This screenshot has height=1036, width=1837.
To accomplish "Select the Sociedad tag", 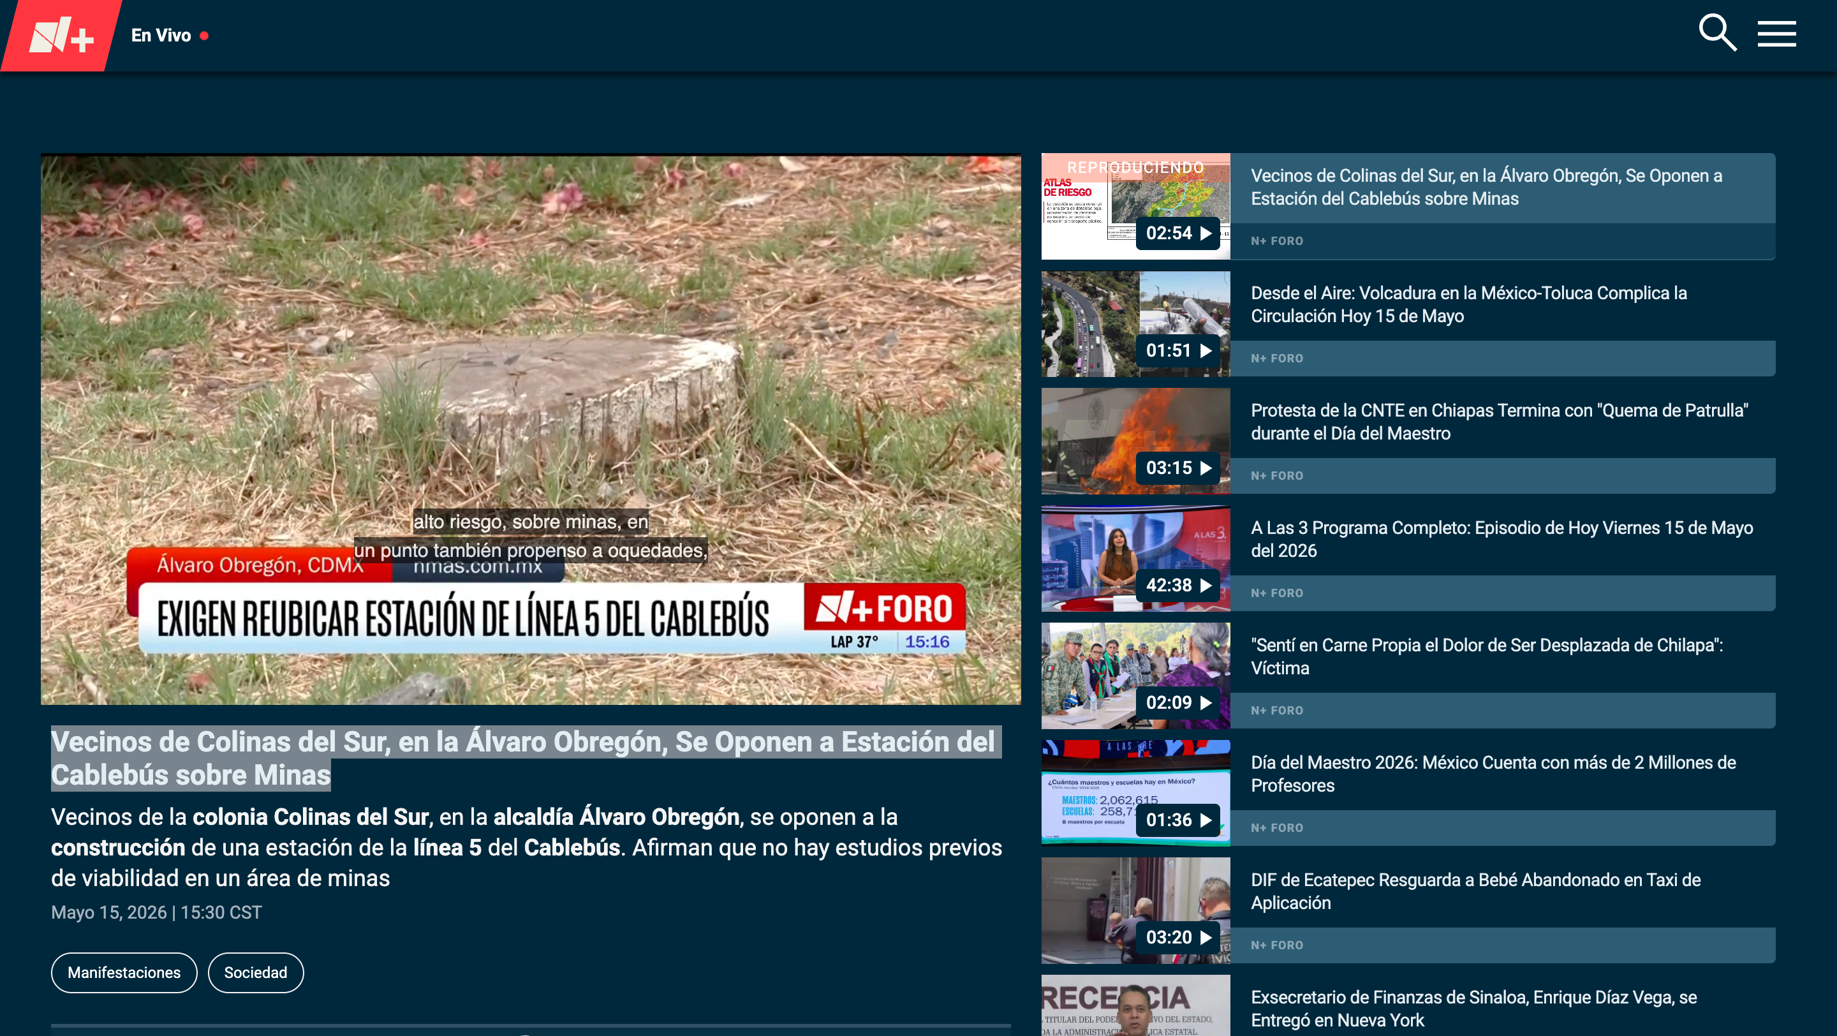I will pyautogui.click(x=255, y=973).
